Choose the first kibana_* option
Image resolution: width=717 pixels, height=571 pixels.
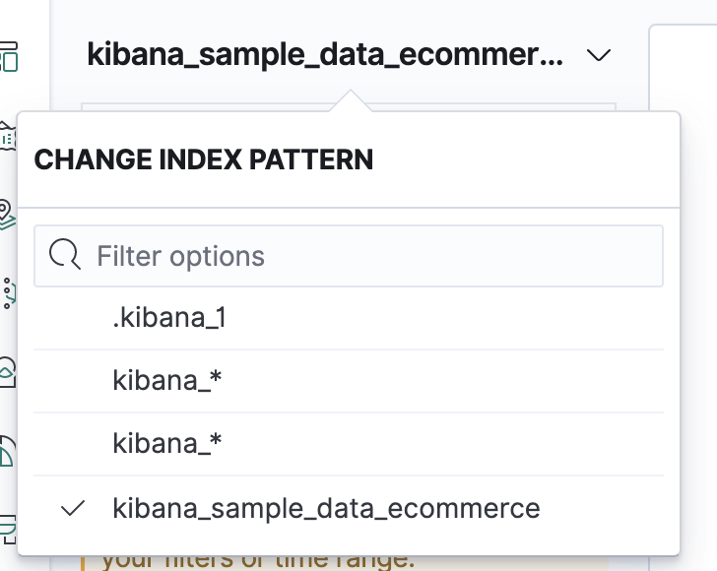pyautogui.click(x=167, y=381)
